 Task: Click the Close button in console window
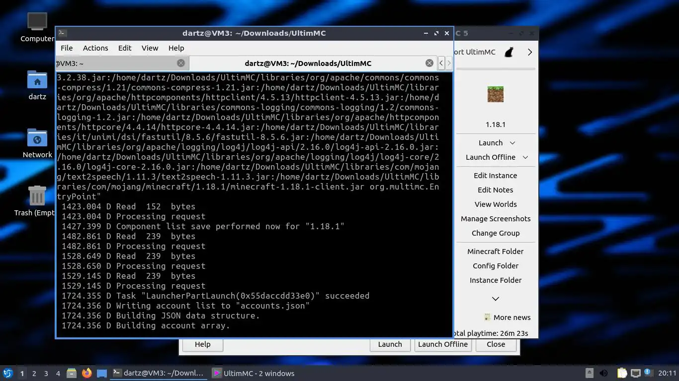point(496,345)
